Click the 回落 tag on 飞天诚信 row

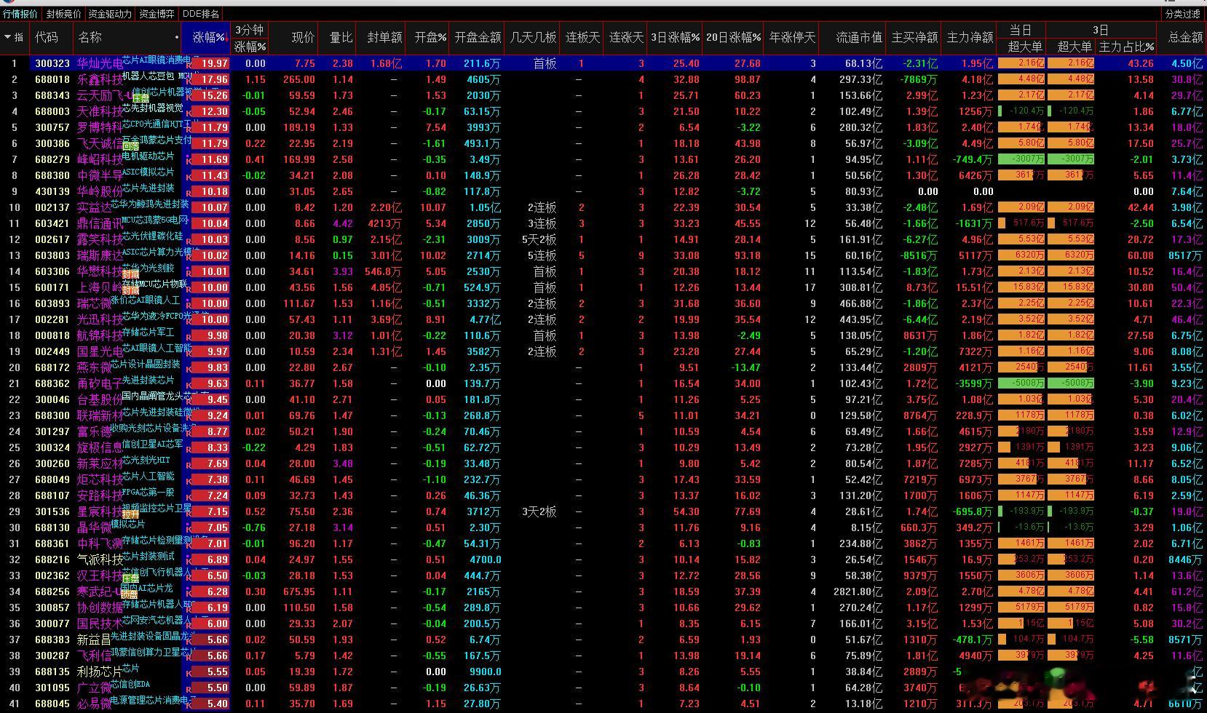pyautogui.click(x=130, y=146)
